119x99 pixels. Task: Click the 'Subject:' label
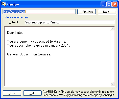point(14,22)
